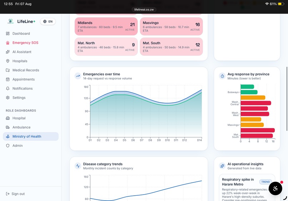Image resolution: width=288 pixels, height=201 pixels.
Task: Select the Mat. North province card
Action: 106,47
